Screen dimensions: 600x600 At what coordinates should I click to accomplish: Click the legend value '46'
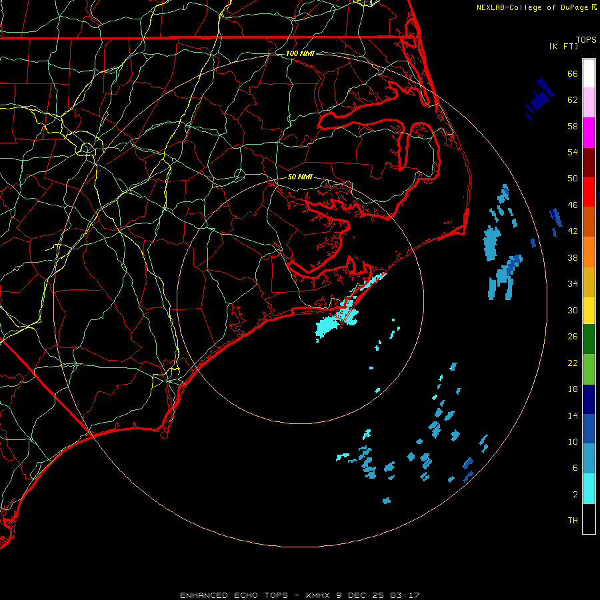point(573,205)
